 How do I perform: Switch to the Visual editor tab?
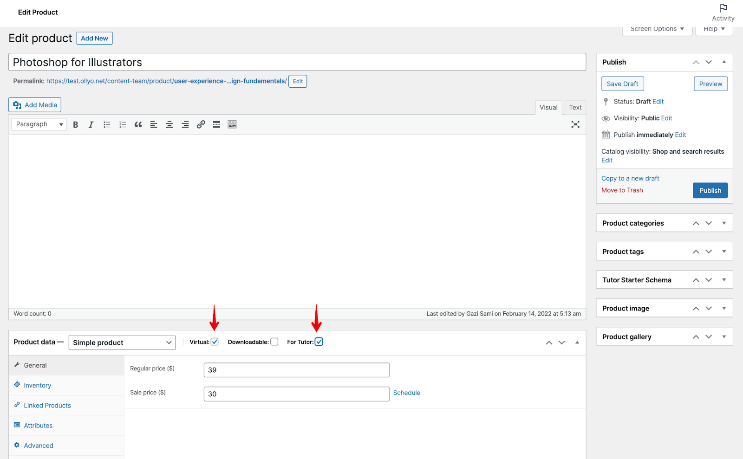tap(548, 107)
